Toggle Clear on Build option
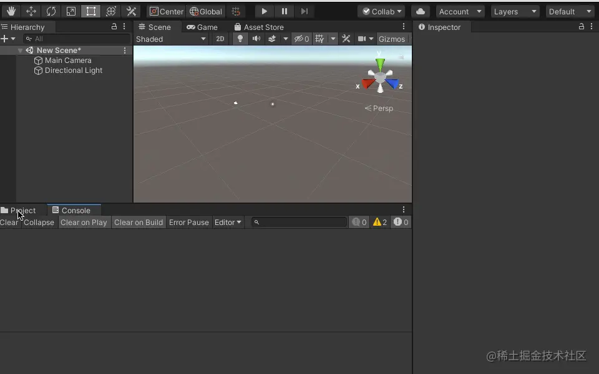The width and height of the screenshot is (599, 374). pos(139,223)
